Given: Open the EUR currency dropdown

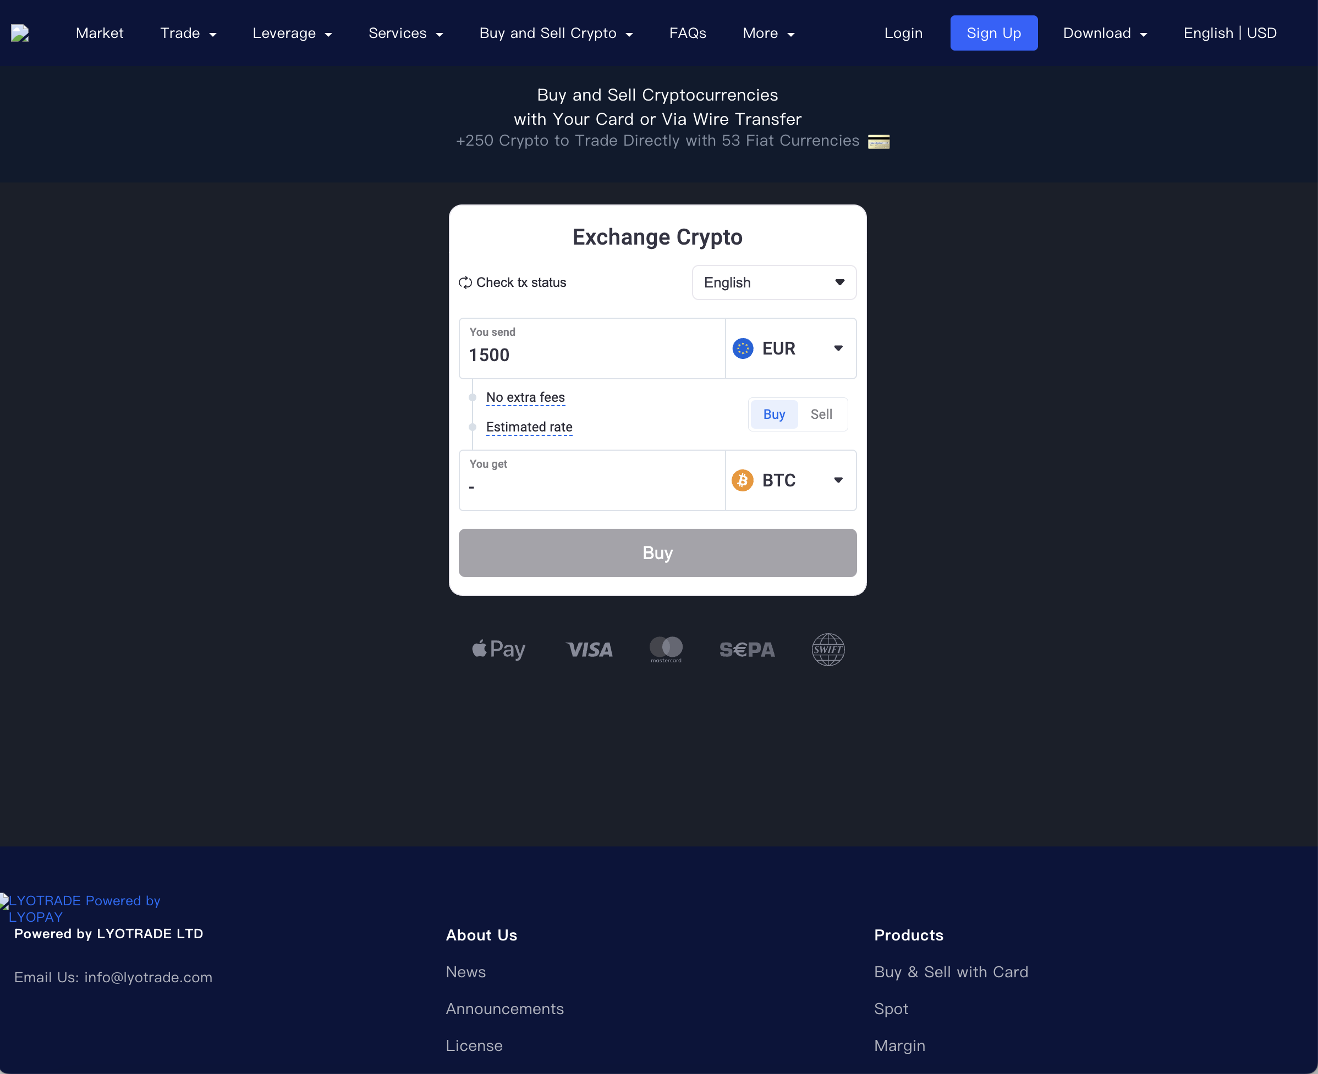Looking at the screenshot, I should [x=790, y=348].
